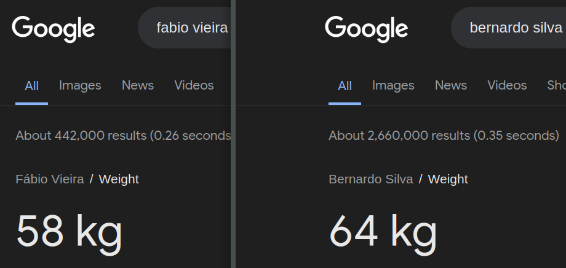
Task: Click the Google logo in left panel
Action: [x=54, y=29]
